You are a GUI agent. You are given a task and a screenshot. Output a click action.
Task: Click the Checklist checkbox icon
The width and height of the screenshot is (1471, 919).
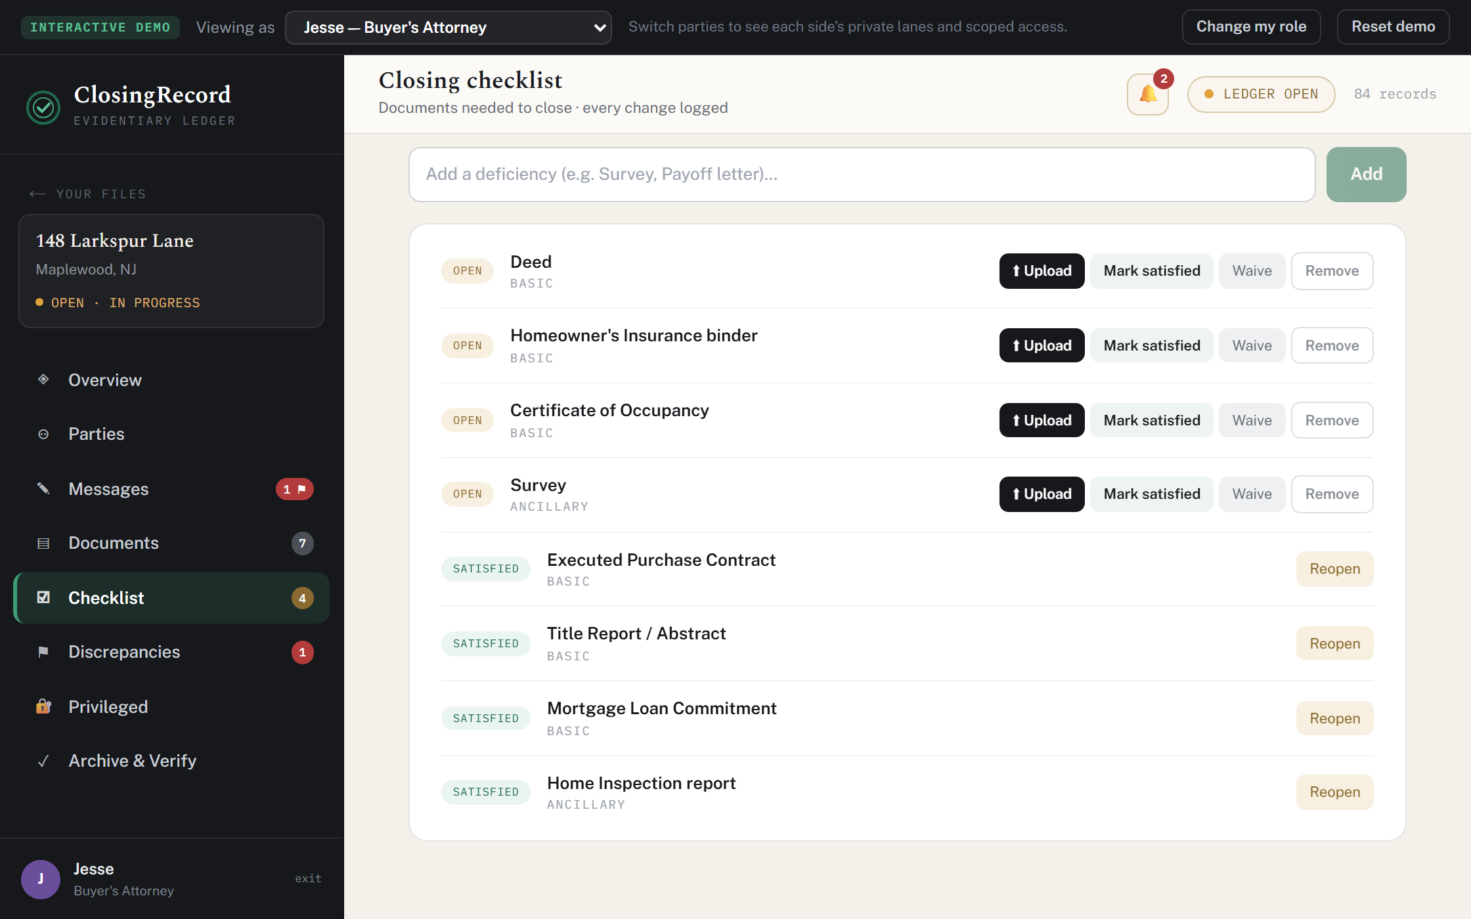[43, 597]
